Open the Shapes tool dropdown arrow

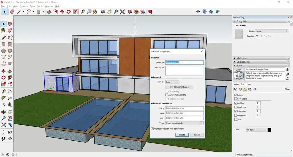tap(43, 11)
